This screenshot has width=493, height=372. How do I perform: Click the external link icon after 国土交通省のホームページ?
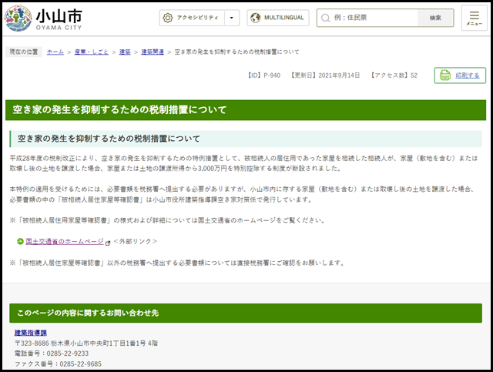pyautogui.click(x=108, y=243)
